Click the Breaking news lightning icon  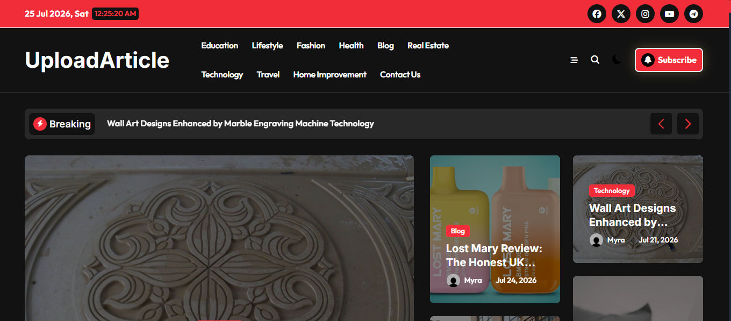tap(40, 124)
